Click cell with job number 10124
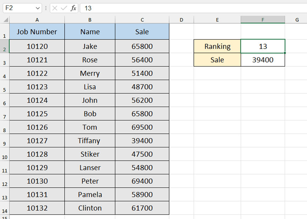The height and width of the screenshot is (219, 307). click(x=37, y=100)
